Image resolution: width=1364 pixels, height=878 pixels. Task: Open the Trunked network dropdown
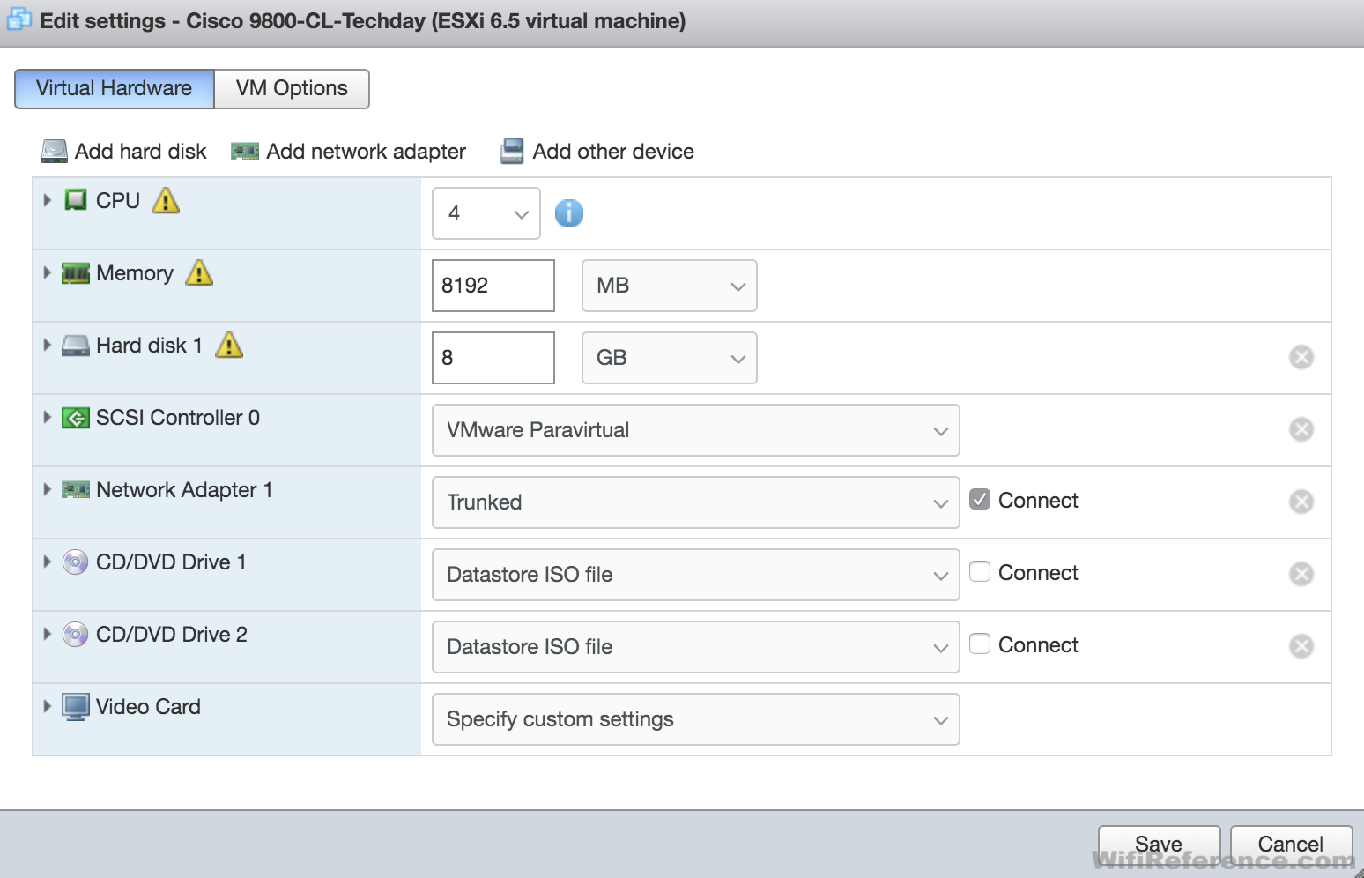(696, 502)
